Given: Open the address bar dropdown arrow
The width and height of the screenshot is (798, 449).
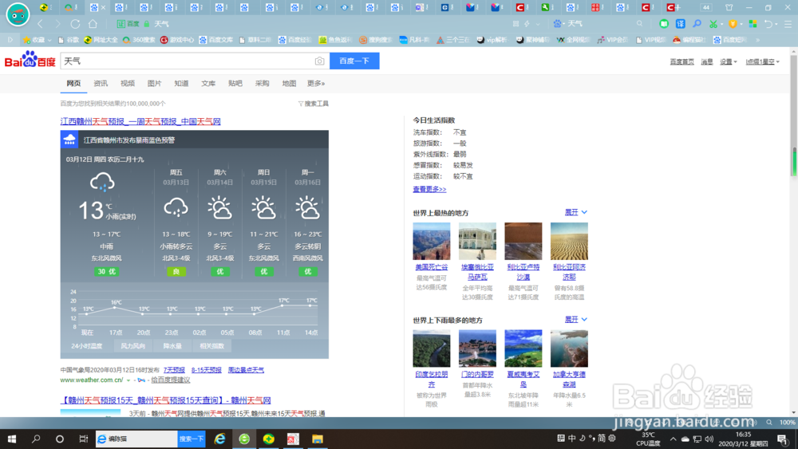Looking at the screenshot, I should click(x=537, y=24).
